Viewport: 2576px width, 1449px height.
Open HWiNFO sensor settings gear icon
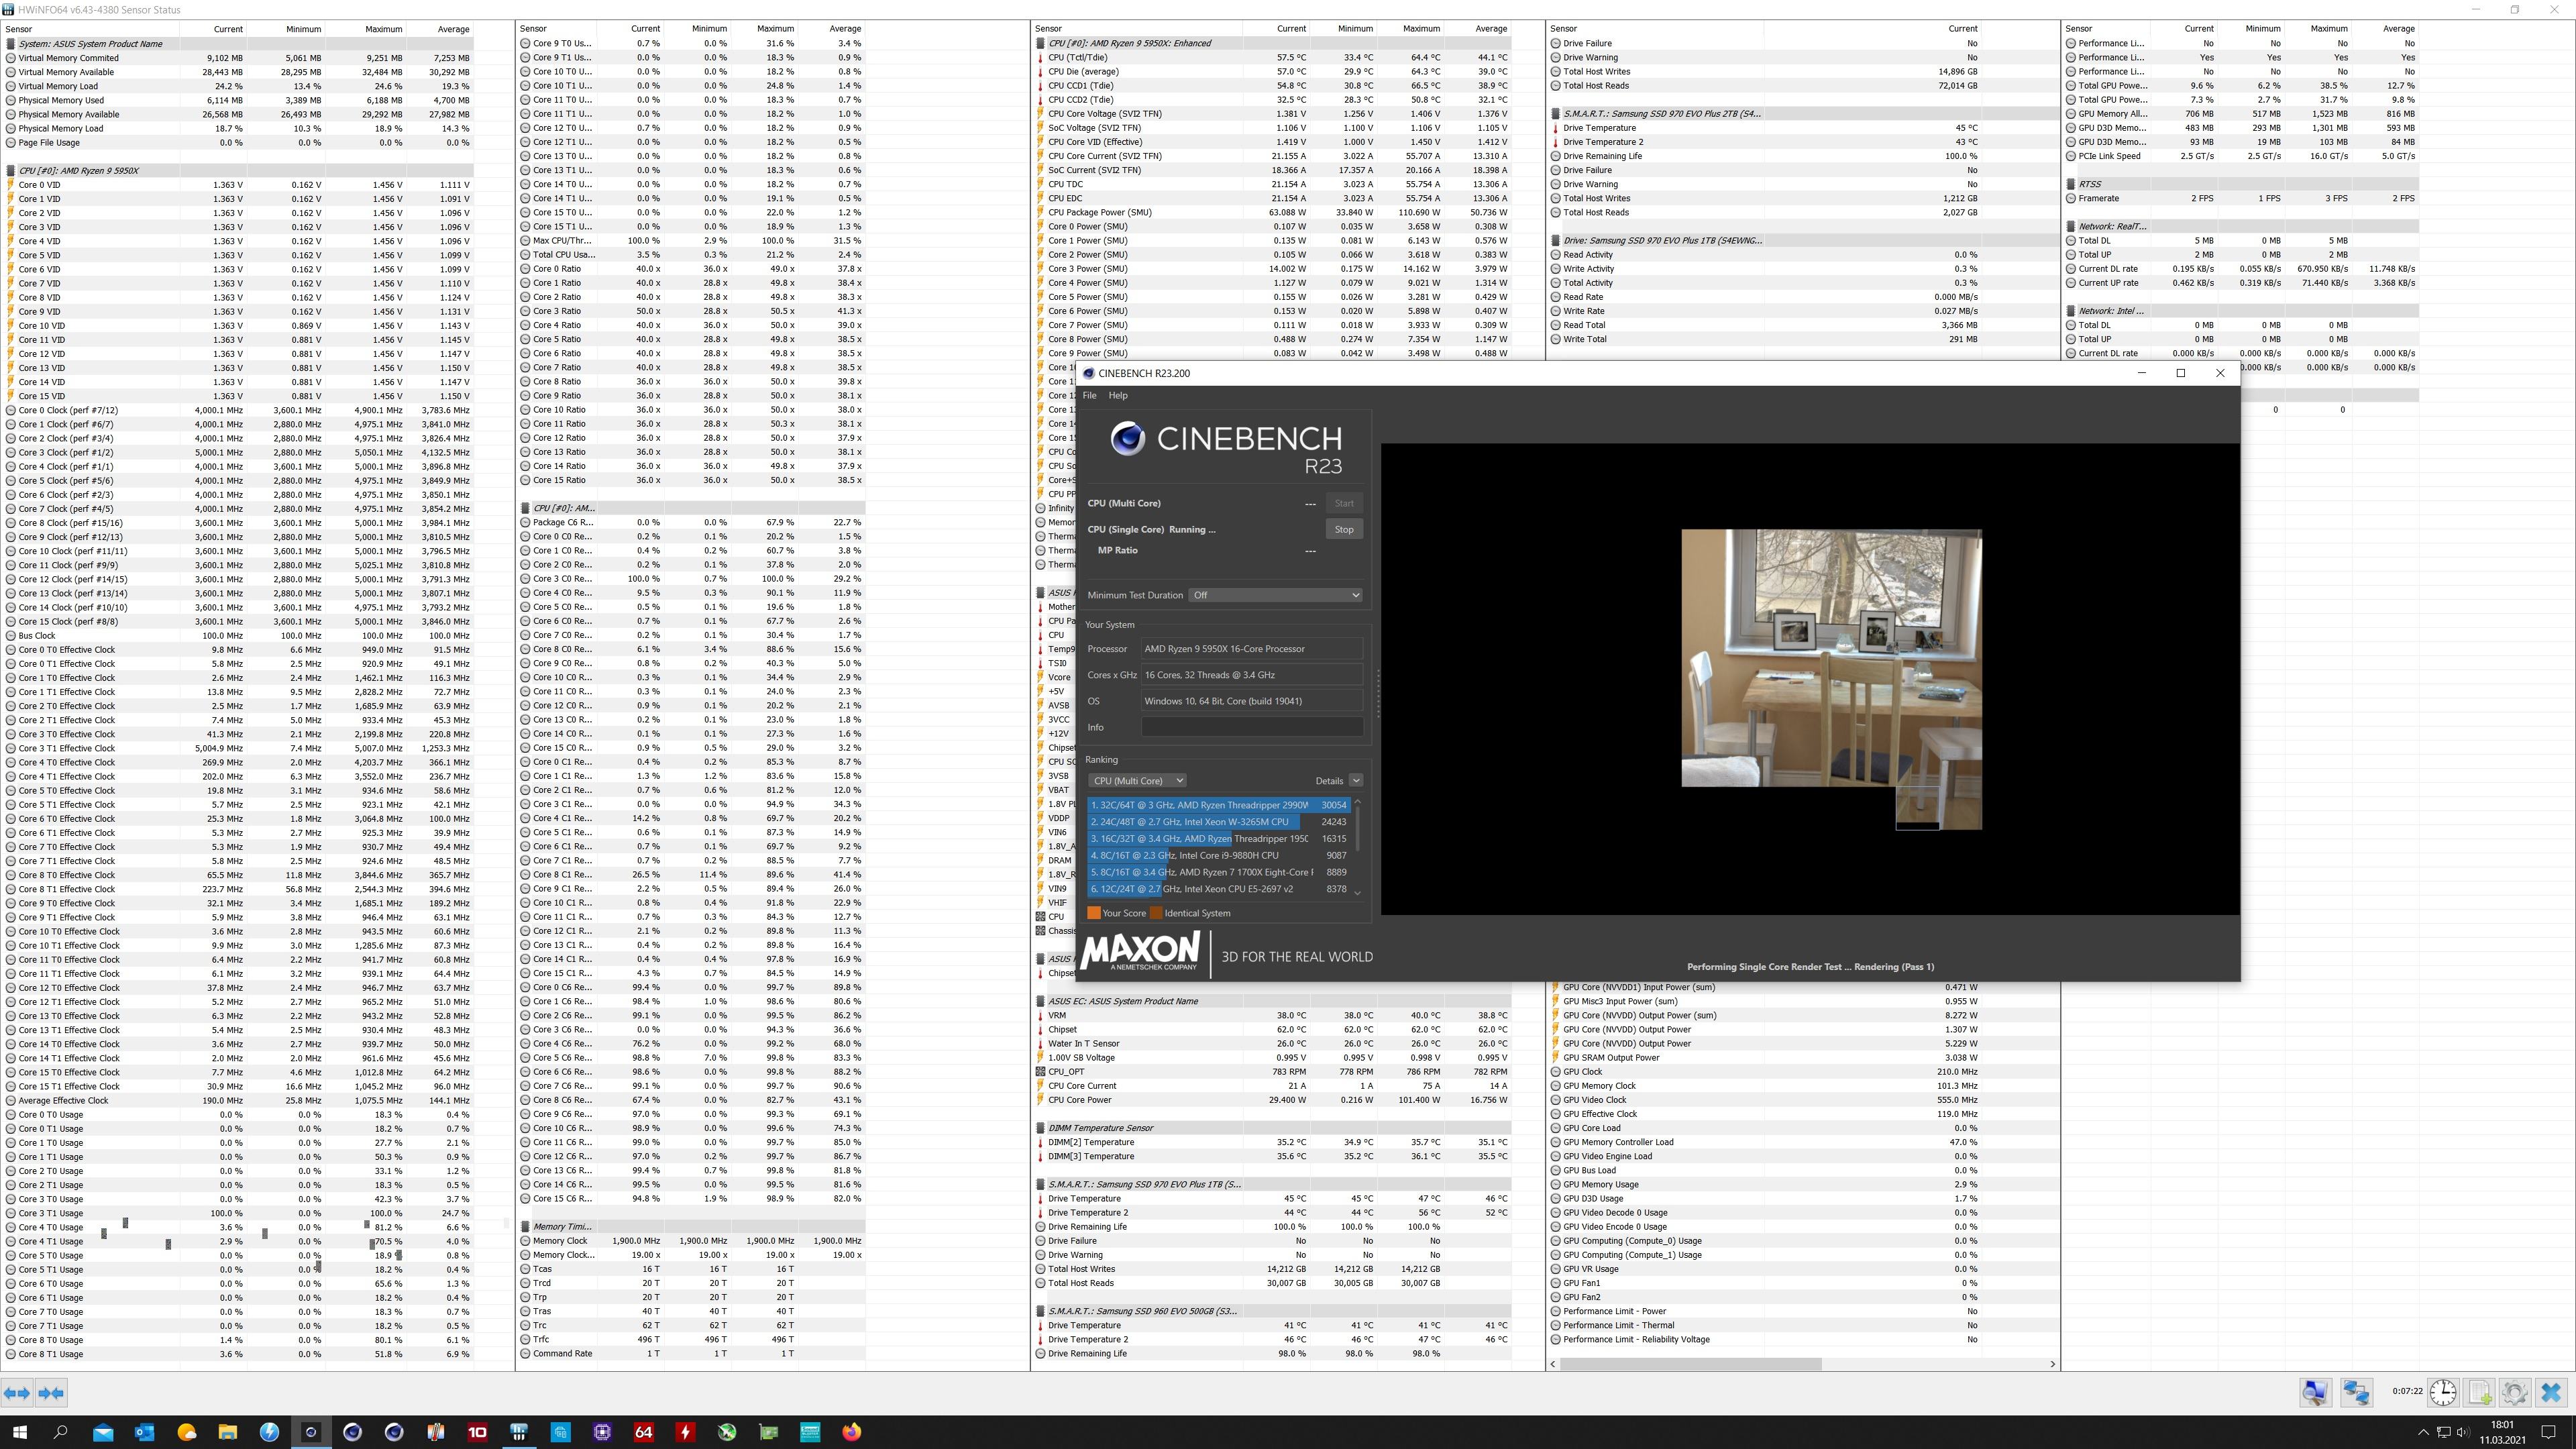[x=2515, y=1392]
